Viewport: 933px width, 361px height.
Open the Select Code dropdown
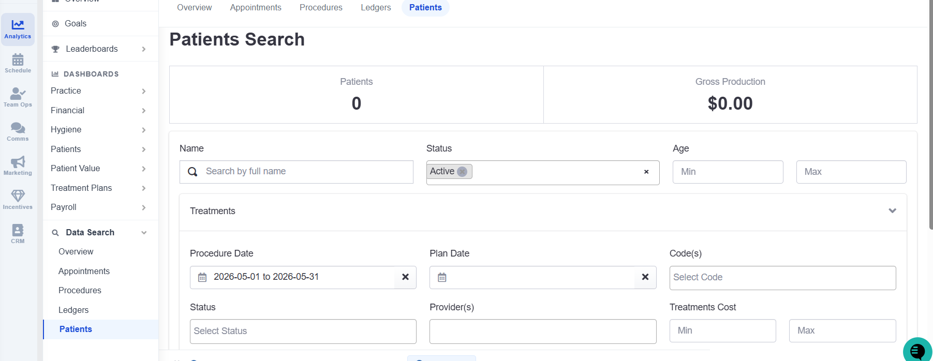(x=782, y=278)
